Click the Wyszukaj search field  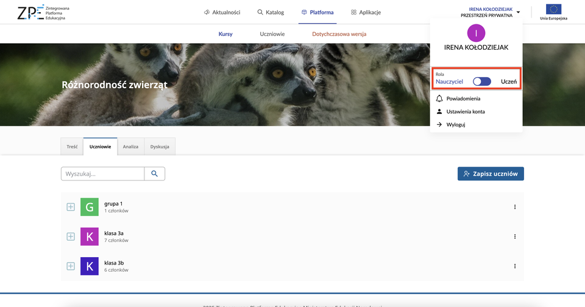point(102,174)
